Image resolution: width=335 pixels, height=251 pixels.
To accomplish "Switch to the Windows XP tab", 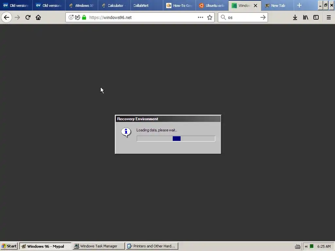I will (81, 5).
